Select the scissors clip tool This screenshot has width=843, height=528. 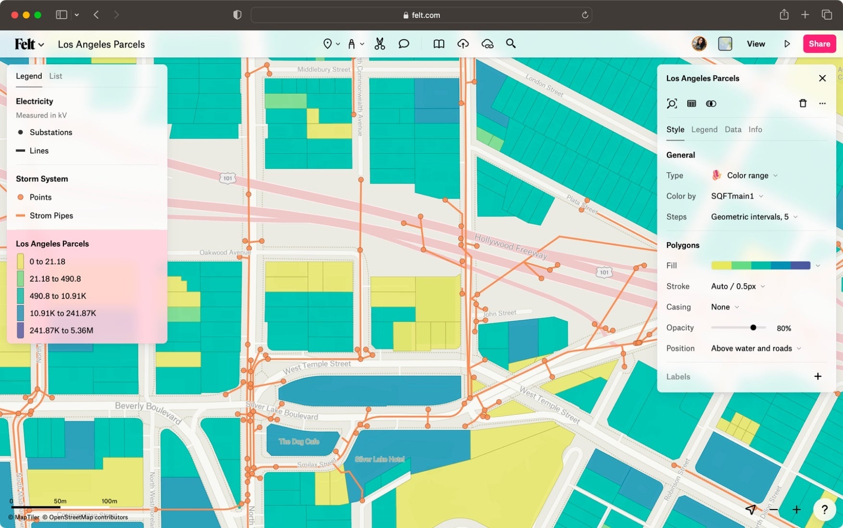coord(380,44)
